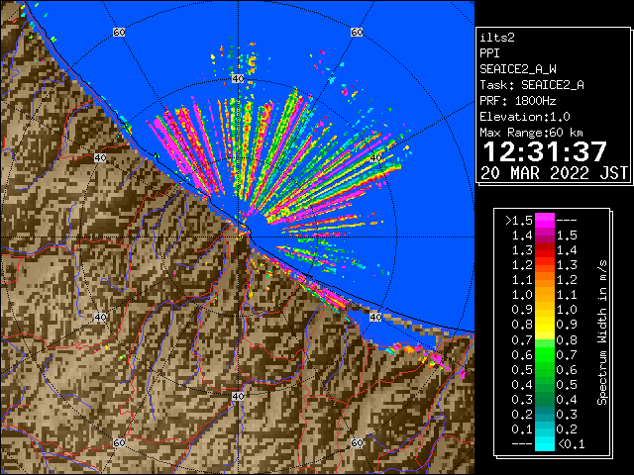Image resolution: width=634 pixels, height=475 pixels.
Task: Click the 'PRF: 1800Hz' value
Action: coord(518,101)
